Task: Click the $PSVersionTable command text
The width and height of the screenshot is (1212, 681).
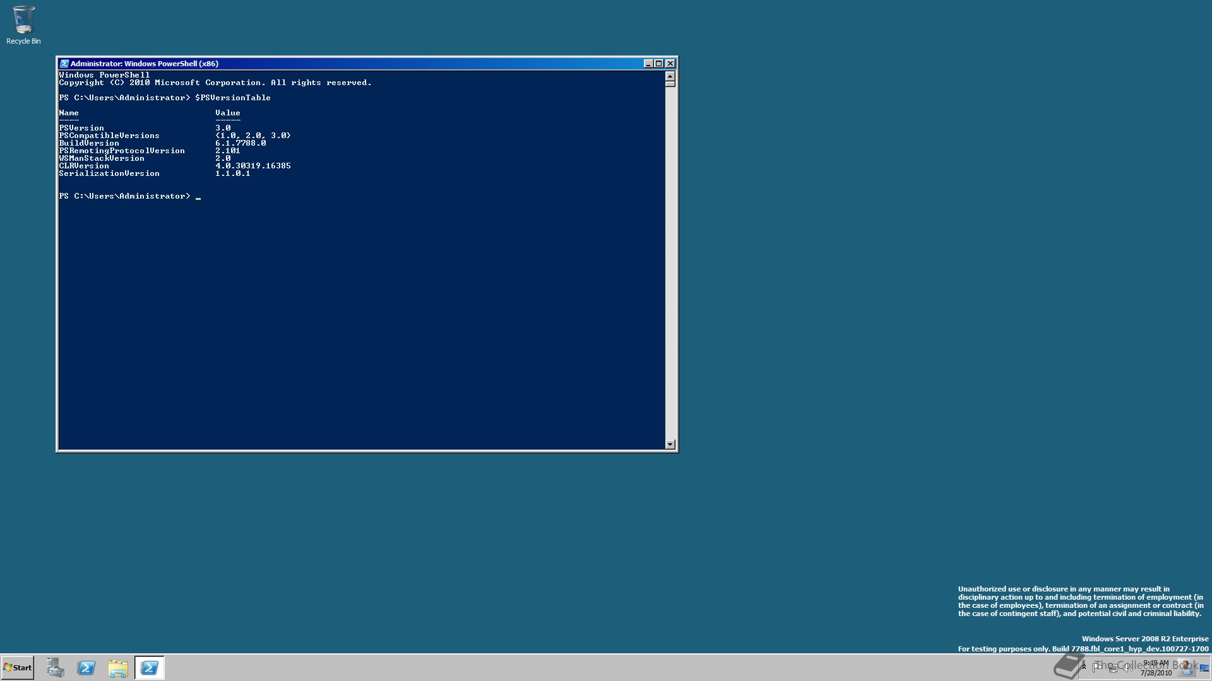Action: click(x=233, y=98)
